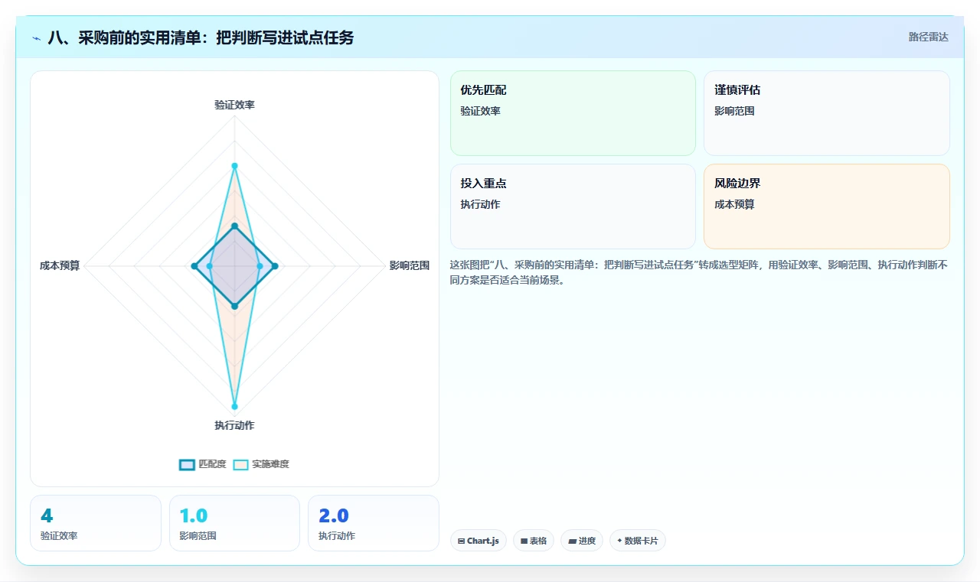Click 验证效率 text in 优先匹配 card
This screenshot has width=980, height=582.
tap(480, 111)
